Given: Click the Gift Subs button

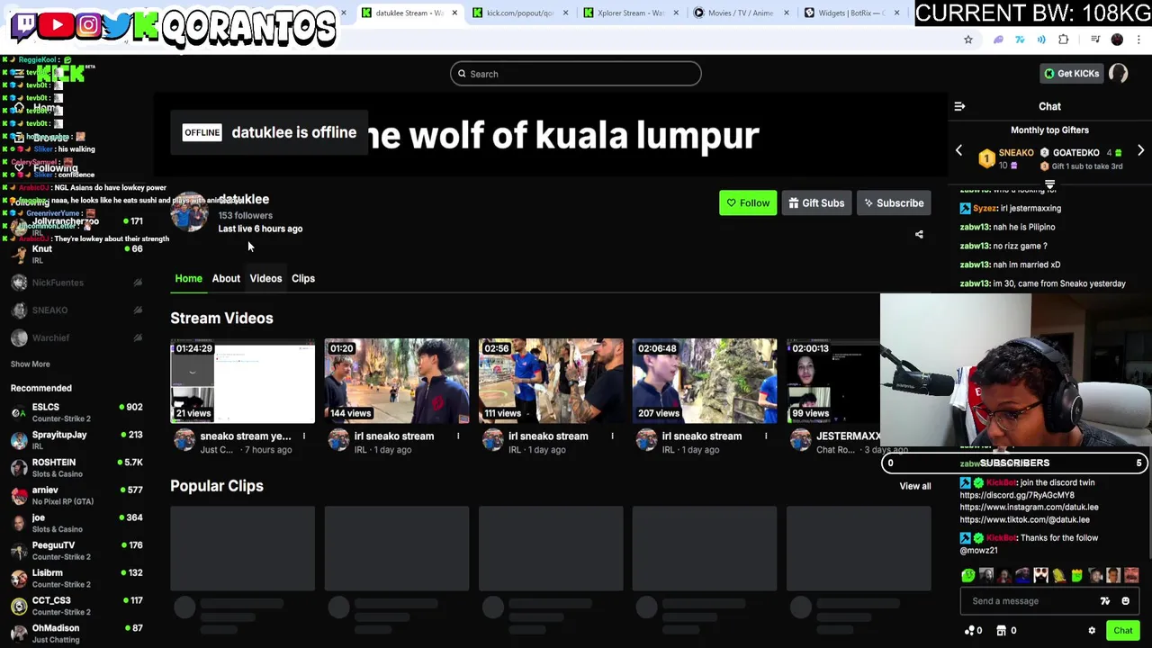Looking at the screenshot, I should pyautogui.click(x=816, y=203).
